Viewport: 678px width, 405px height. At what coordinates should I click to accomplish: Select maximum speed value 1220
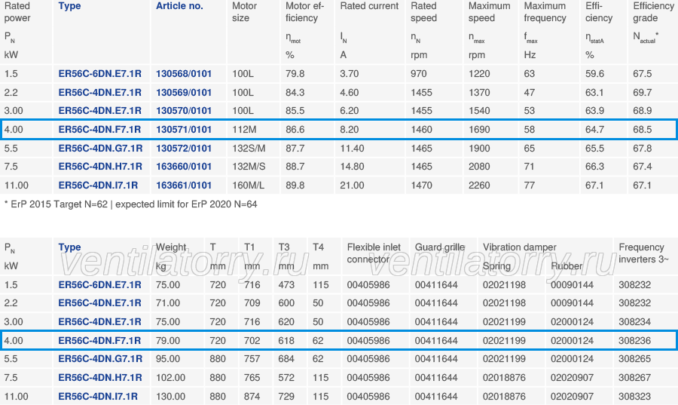480,74
